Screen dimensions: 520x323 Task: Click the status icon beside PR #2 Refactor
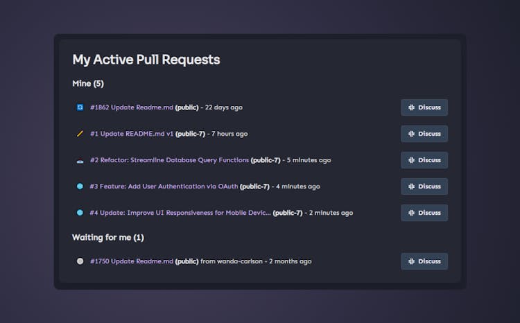click(80, 161)
